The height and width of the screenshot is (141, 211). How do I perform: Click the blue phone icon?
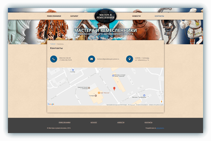click(x=53, y=59)
